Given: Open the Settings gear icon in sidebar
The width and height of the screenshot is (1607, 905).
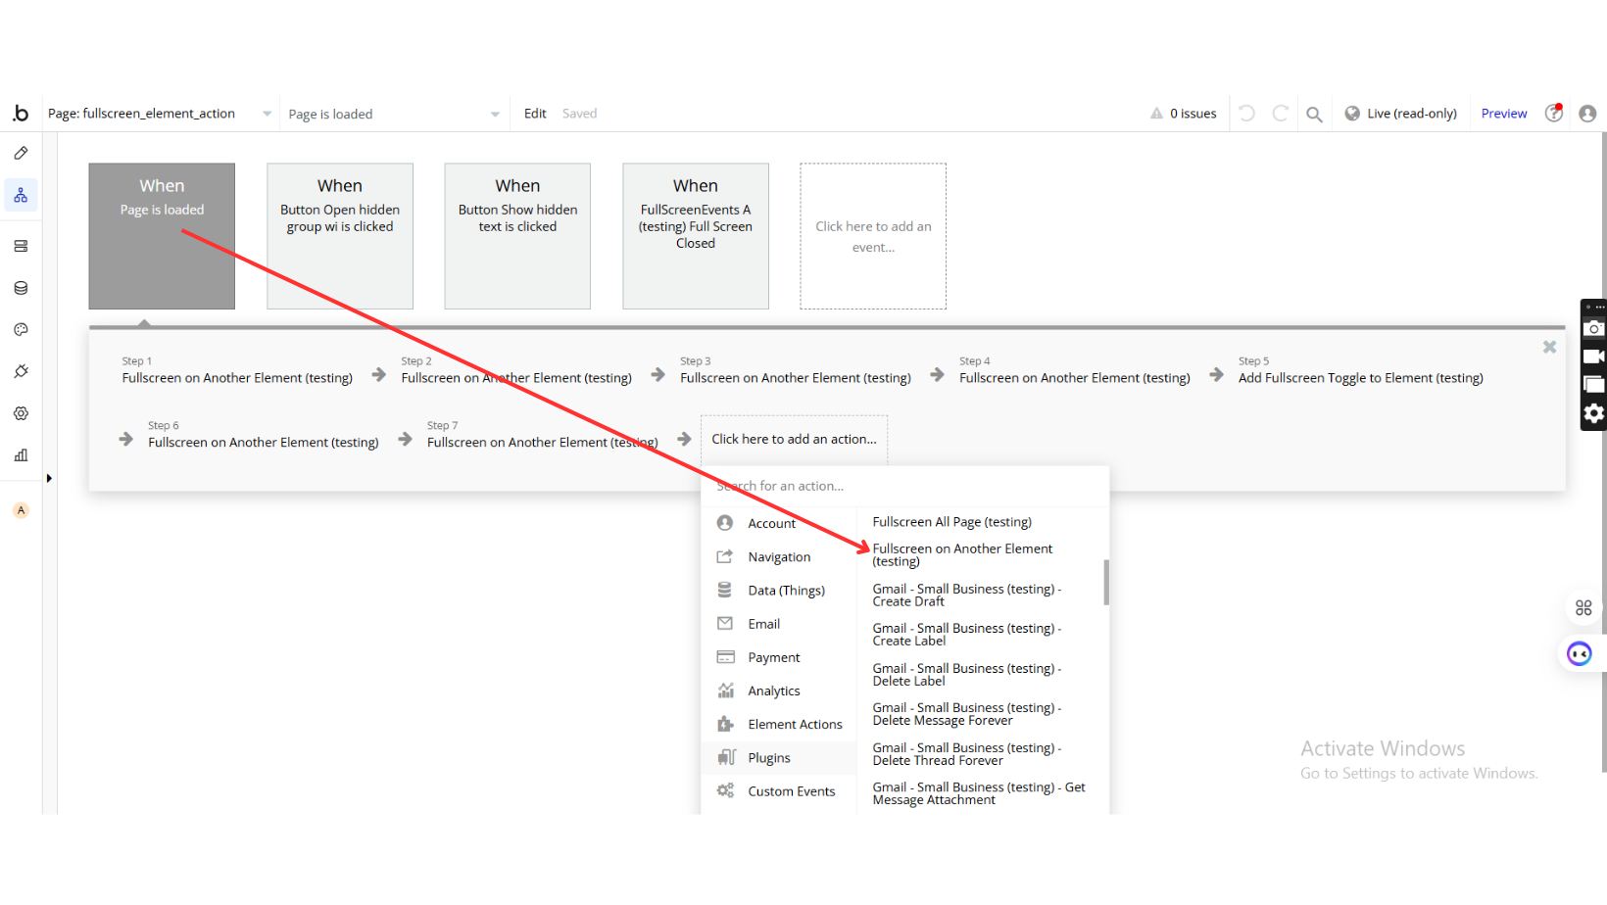Looking at the screenshot, I should pyautogui.click(x=21, y=413).
